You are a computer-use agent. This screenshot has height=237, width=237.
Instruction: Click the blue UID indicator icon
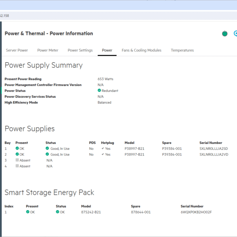pos(235,33)
